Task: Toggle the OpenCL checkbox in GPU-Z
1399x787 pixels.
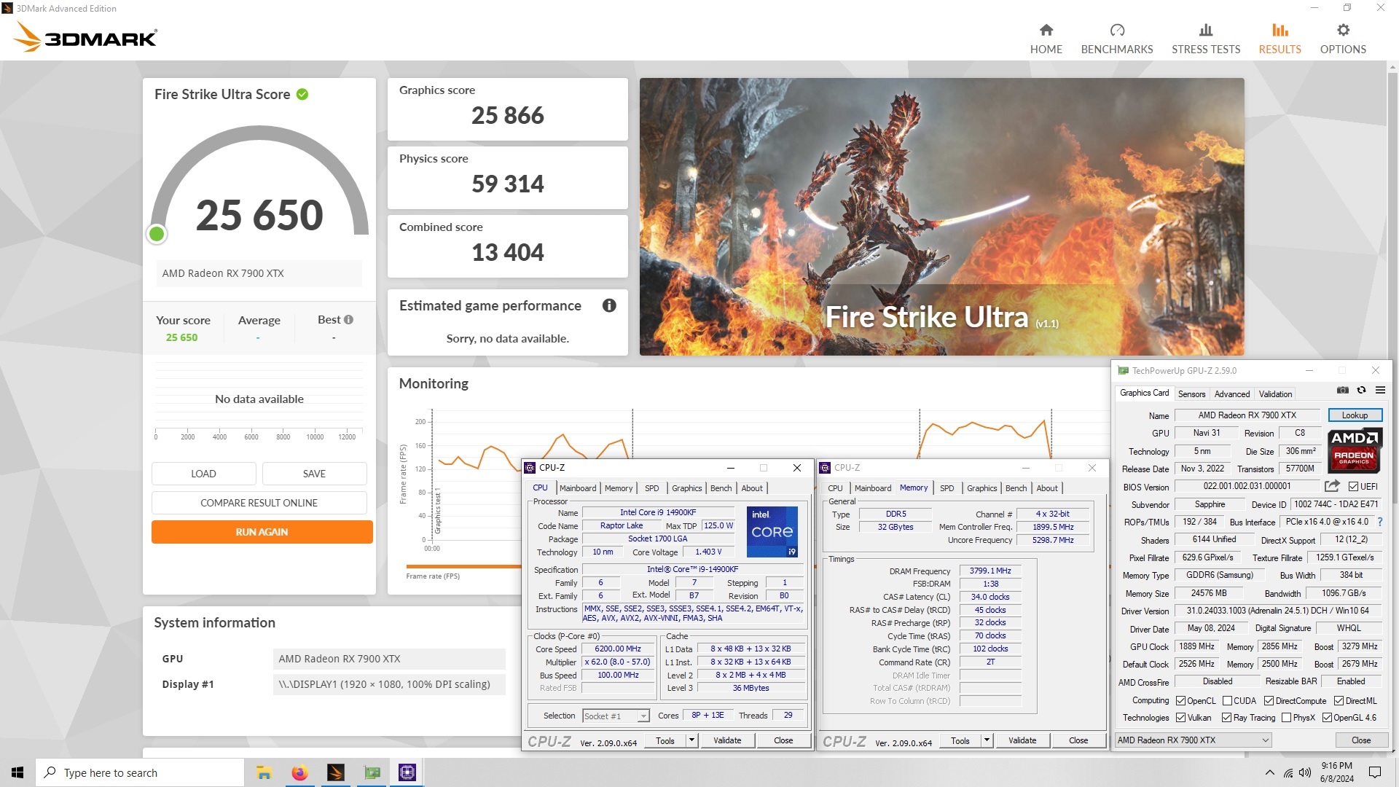Action: coord(1180,701)
